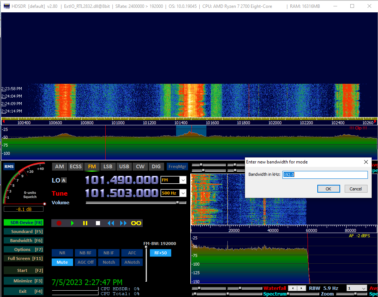This screenshot has width=378, height=297.
Task: Pause playback with the yellow pause icon
Action: click(85, 223)
